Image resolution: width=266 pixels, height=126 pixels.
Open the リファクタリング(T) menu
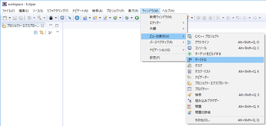(x=58, y=11)
